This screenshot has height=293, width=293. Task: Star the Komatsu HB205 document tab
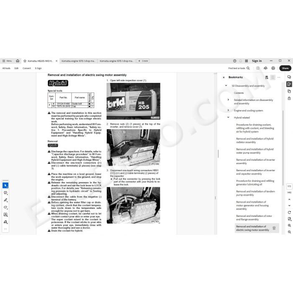[25, 61]
